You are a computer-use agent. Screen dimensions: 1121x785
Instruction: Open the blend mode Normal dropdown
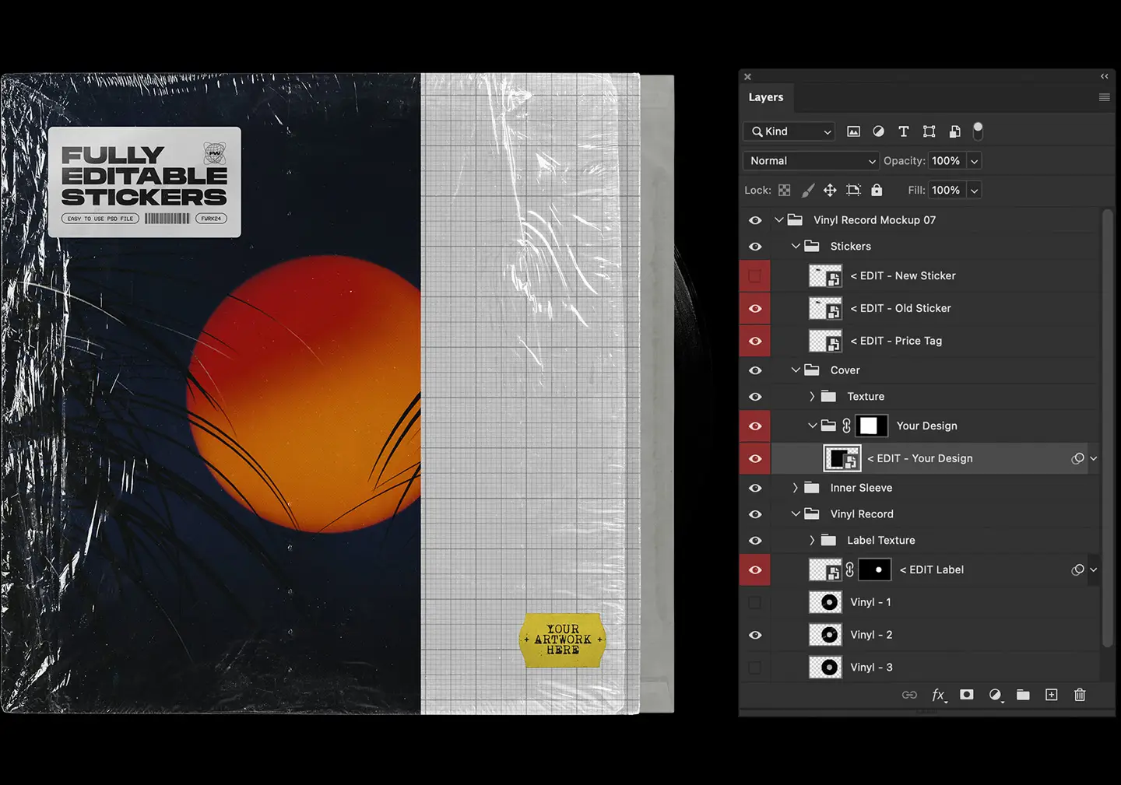tap(810, 160)
